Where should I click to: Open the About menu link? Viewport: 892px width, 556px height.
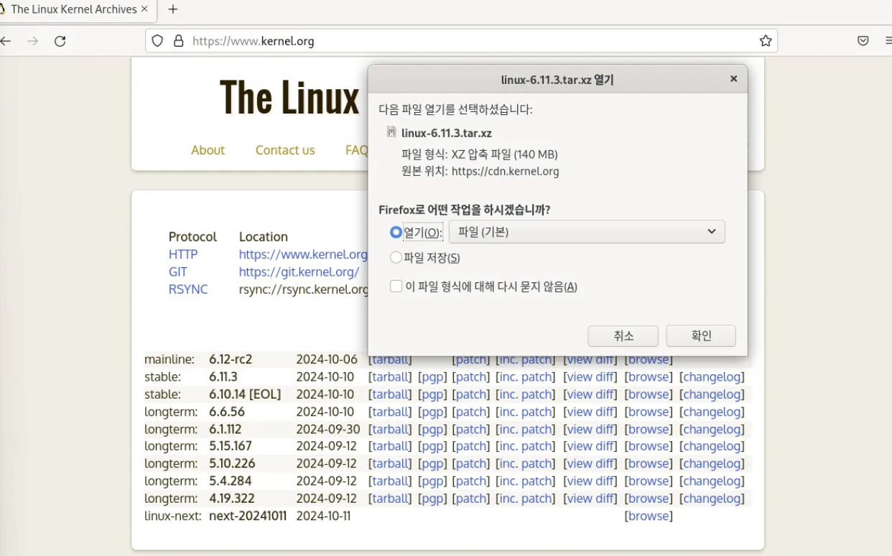tap(208, 150)
